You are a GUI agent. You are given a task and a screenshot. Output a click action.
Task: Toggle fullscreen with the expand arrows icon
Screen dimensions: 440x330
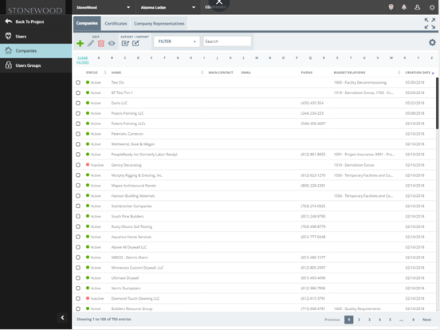click(430, 23)
